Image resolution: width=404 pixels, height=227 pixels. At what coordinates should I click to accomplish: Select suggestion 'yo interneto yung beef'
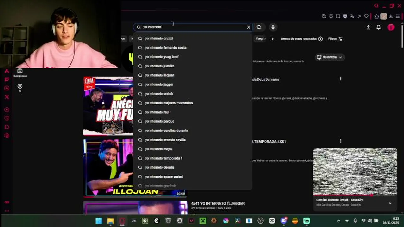pyautogui.click(x=193, y=57)
